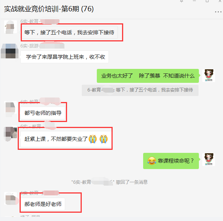Viewport: 223px width, 221px height.
Task: Click the message '等下，接了五个电话，我去安排下接待'
Action: tap(69, 32)
